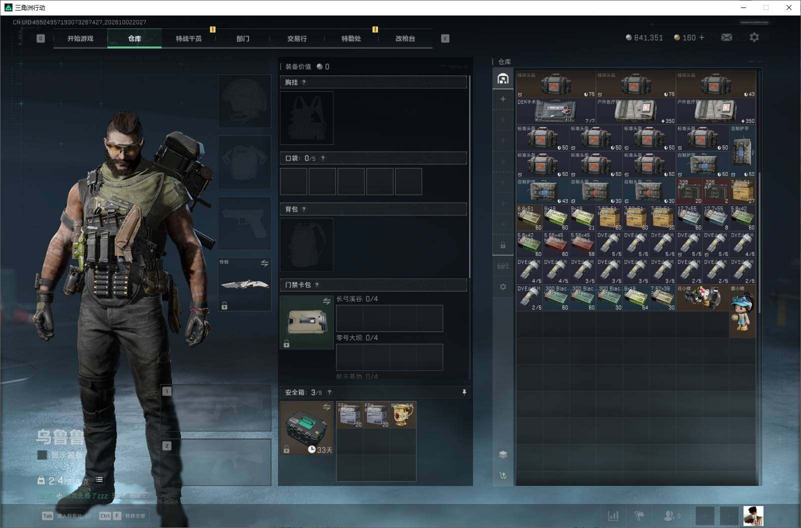Open player avatar in bottom right
The width and height of the screenshot is (801, 528).
click(x=753, y=516)
